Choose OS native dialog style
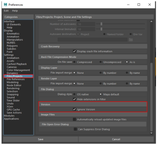 [74, 94]
